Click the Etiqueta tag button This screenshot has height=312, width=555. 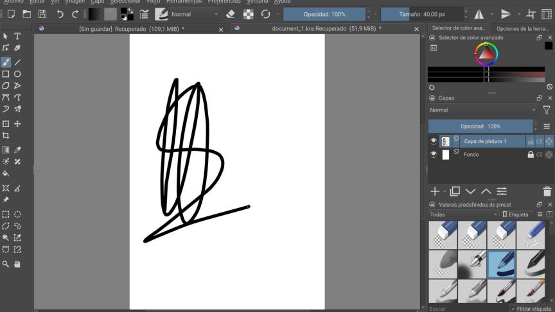[515, 214]
